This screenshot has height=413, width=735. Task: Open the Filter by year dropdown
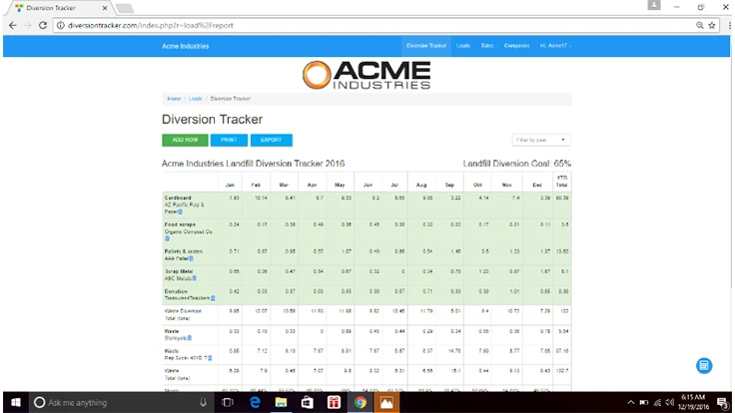tap(541, 140)
